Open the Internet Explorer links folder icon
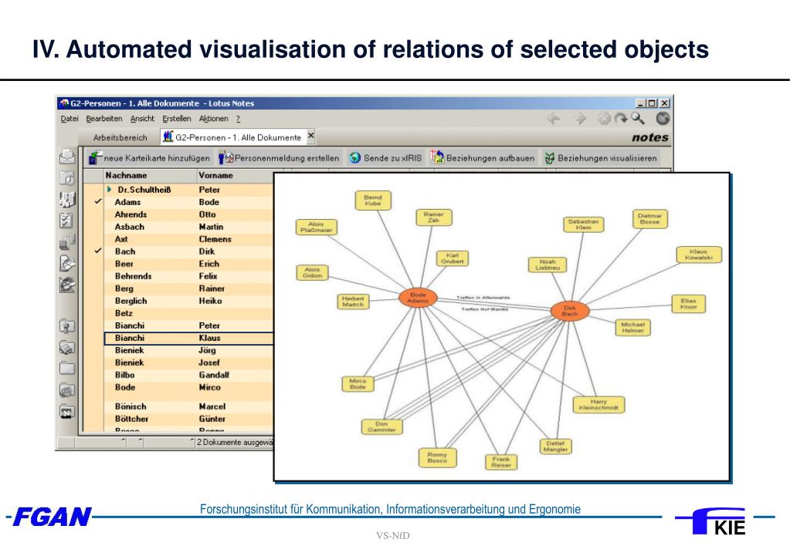This screenshot has height=546, width=790. 67,390
